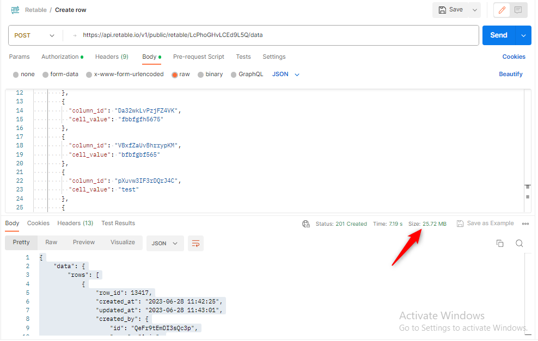Open the Cookies link
Viewport: 538px width, 341px height.
pos(513,57)
